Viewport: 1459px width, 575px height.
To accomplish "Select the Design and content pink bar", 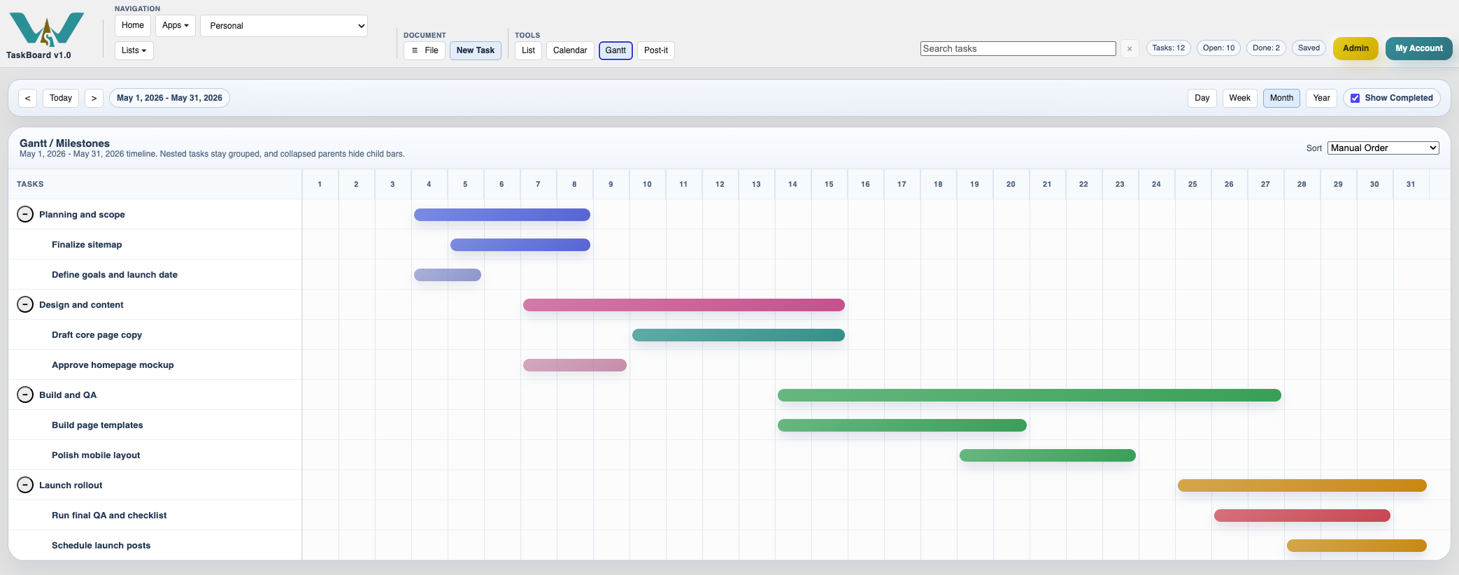I will point(684,305).
